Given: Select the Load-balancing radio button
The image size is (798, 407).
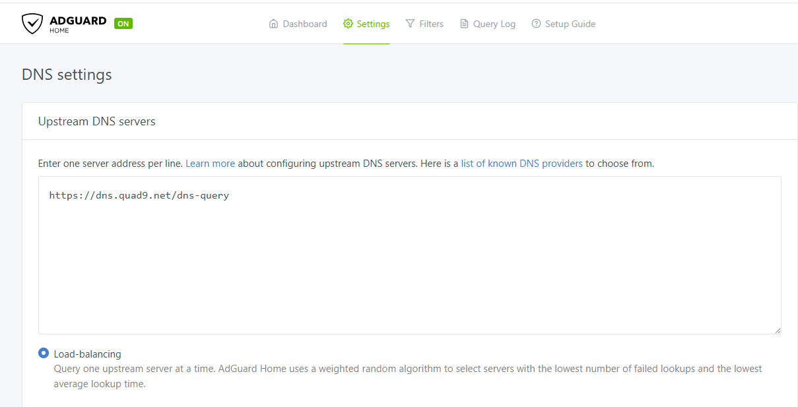Looking at the screenshot, I should pos(44,354).
